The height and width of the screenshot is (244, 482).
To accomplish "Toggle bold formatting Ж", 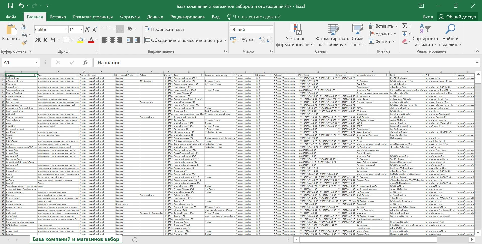I will tap(38, 40).
